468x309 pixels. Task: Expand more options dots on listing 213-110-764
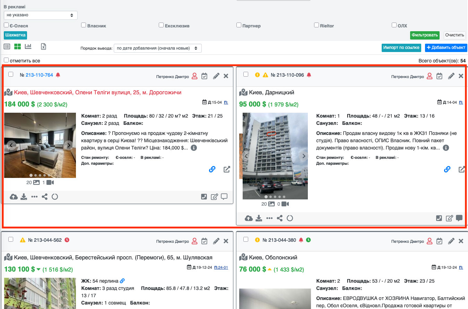[x=34, y=197]
